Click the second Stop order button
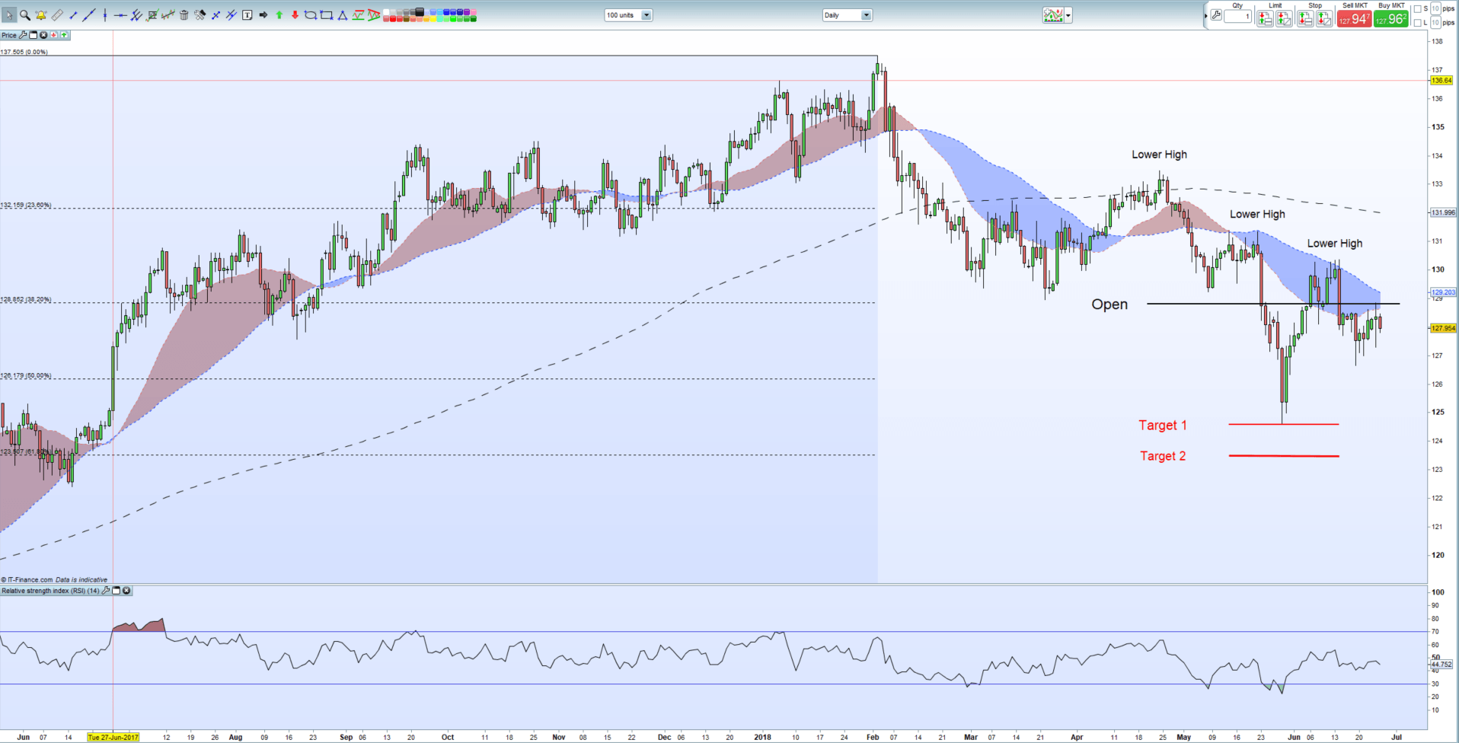The height and width of the screenshot is (743, 1459). 1324,18
